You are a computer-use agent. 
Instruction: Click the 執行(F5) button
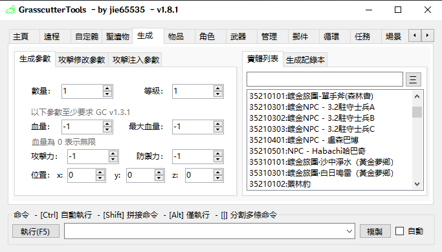point(36,231)
